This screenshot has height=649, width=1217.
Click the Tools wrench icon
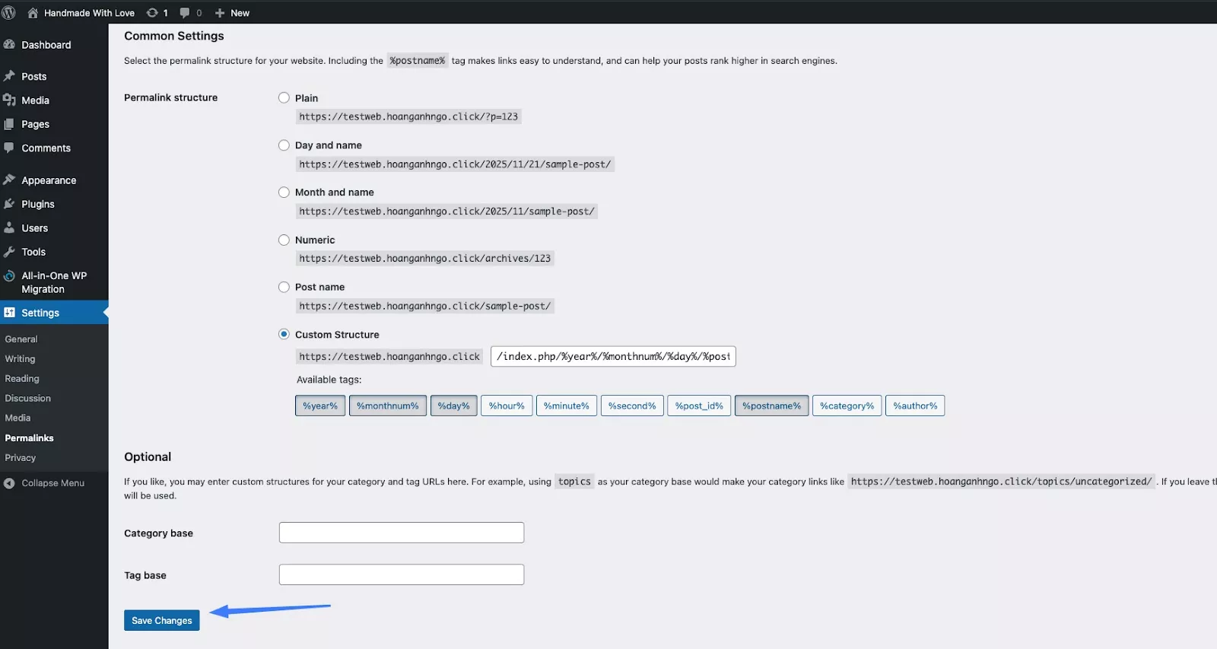(x=9, y=252)
